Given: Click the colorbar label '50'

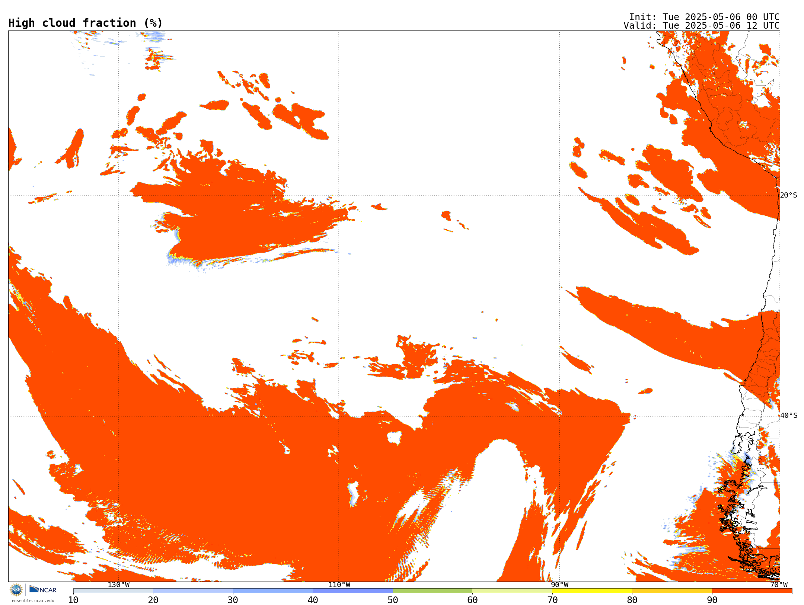Looking at the screenshot, I should pos(393,600).
